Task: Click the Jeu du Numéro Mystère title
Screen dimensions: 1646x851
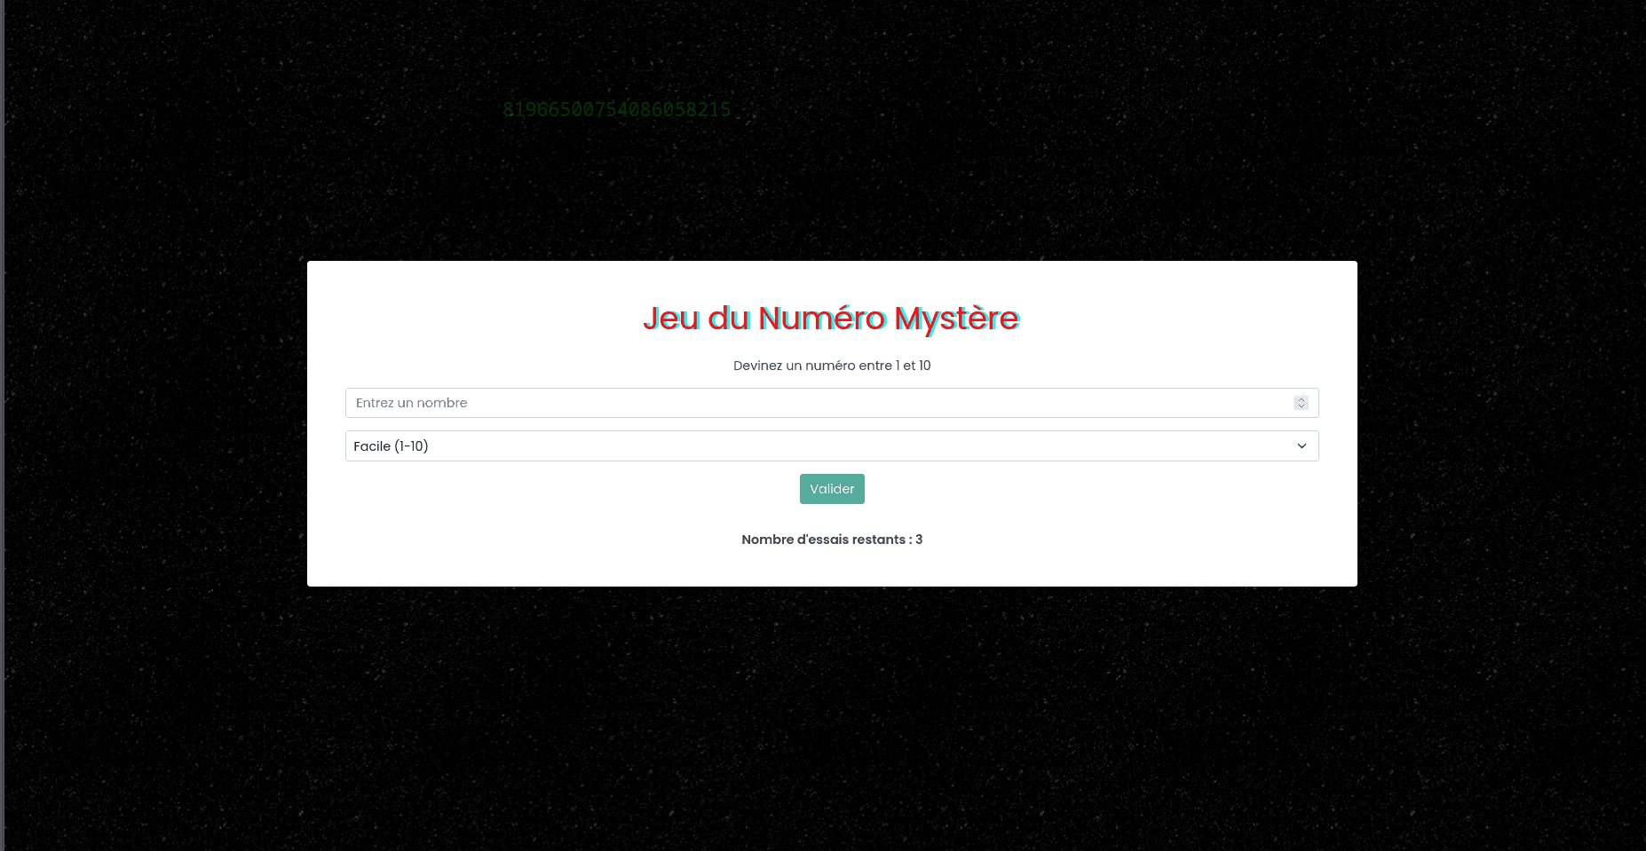Action: pos(831,319)
